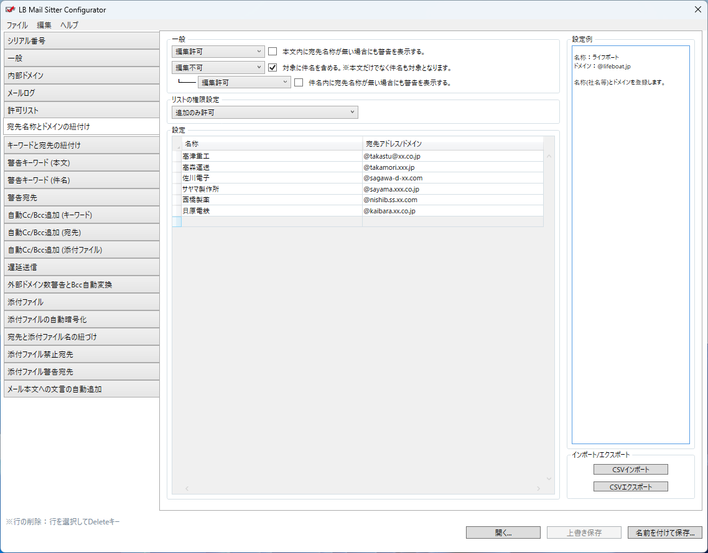Open the first 編集許可 dropdown
This screenshot has width=708, height=553.
(218, 51)
